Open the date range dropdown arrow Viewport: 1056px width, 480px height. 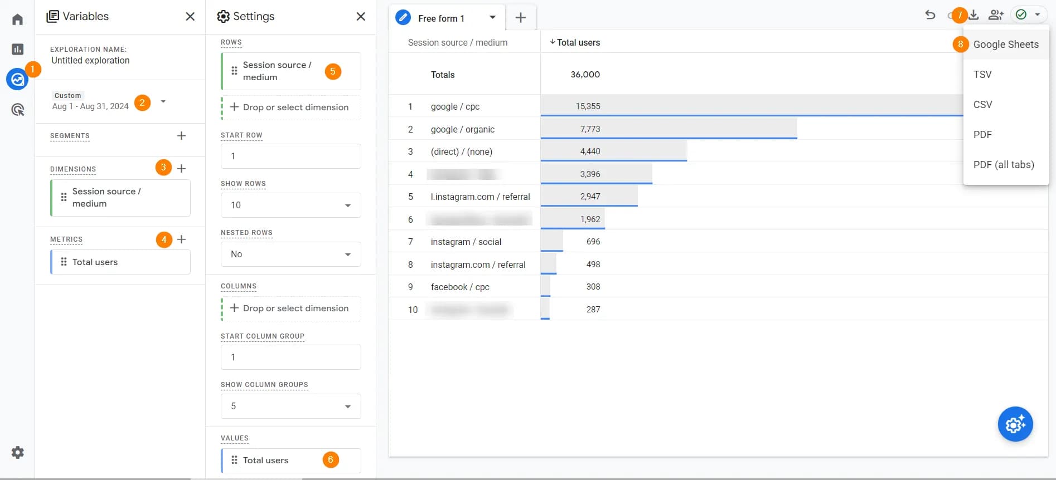coord(163,101)
